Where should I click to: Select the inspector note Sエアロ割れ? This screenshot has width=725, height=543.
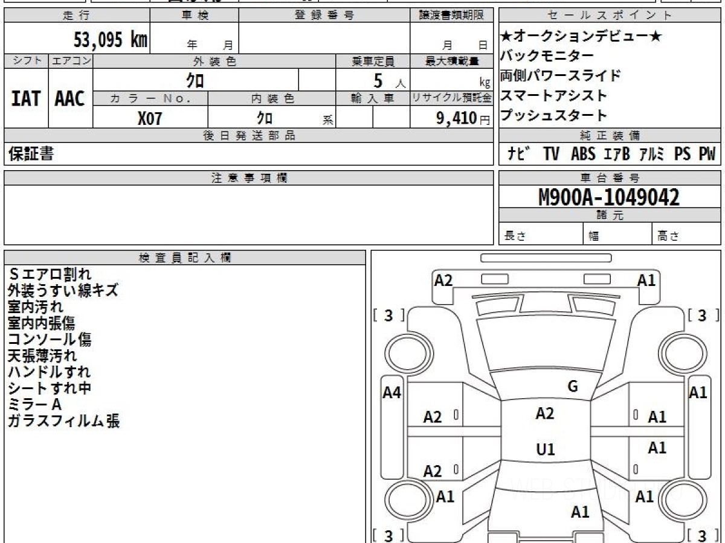coord(49,275)
